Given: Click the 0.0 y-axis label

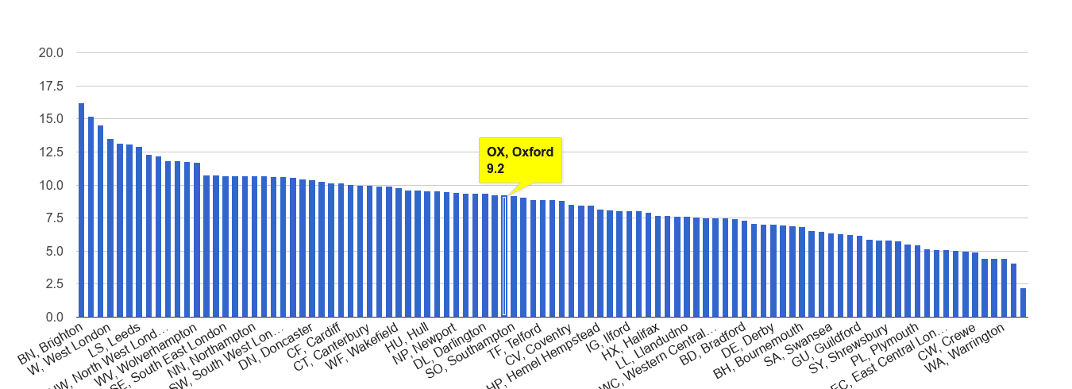Looking at the screenshot, I should [x=54, y=318].
